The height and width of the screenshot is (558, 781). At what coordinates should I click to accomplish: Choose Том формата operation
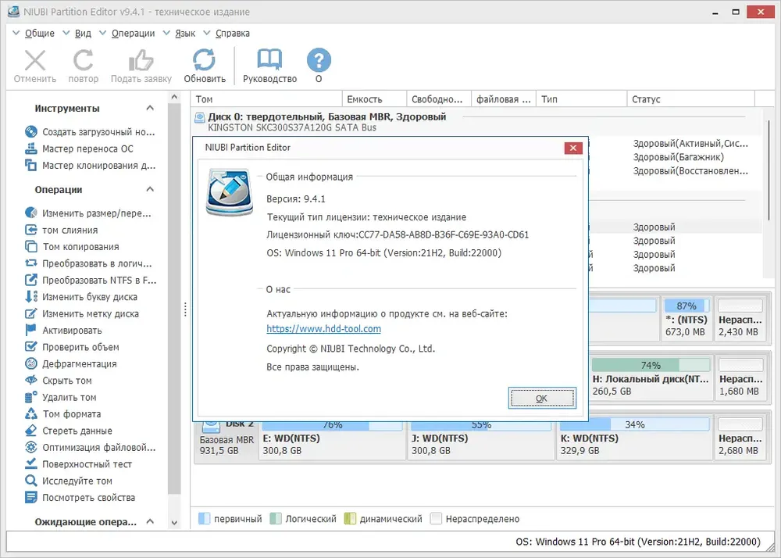(62, 414)
